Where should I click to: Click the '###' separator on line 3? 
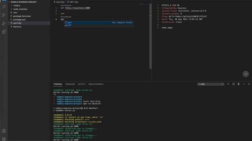click(62, 14)
